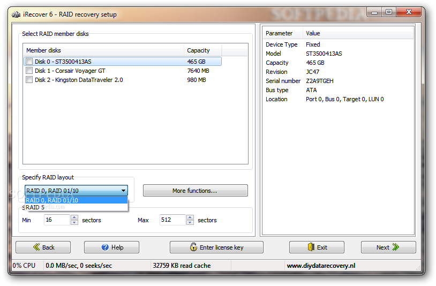This screenshot has width=436, height=286.
Task: Click the Value column header
Action: [358, 33]
